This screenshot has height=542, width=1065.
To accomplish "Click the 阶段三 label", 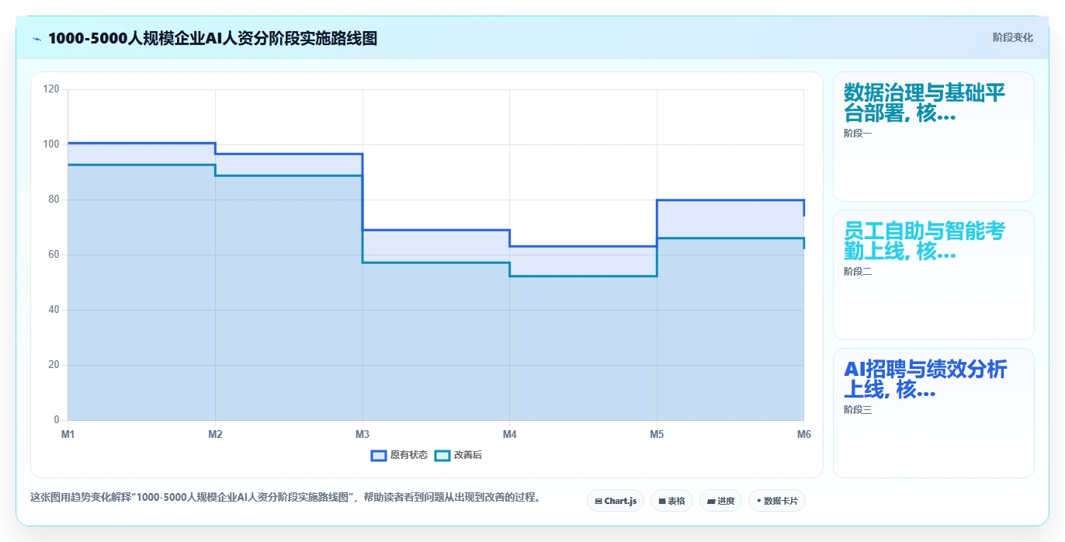I will pyautogui.click(x=858, y=410).
